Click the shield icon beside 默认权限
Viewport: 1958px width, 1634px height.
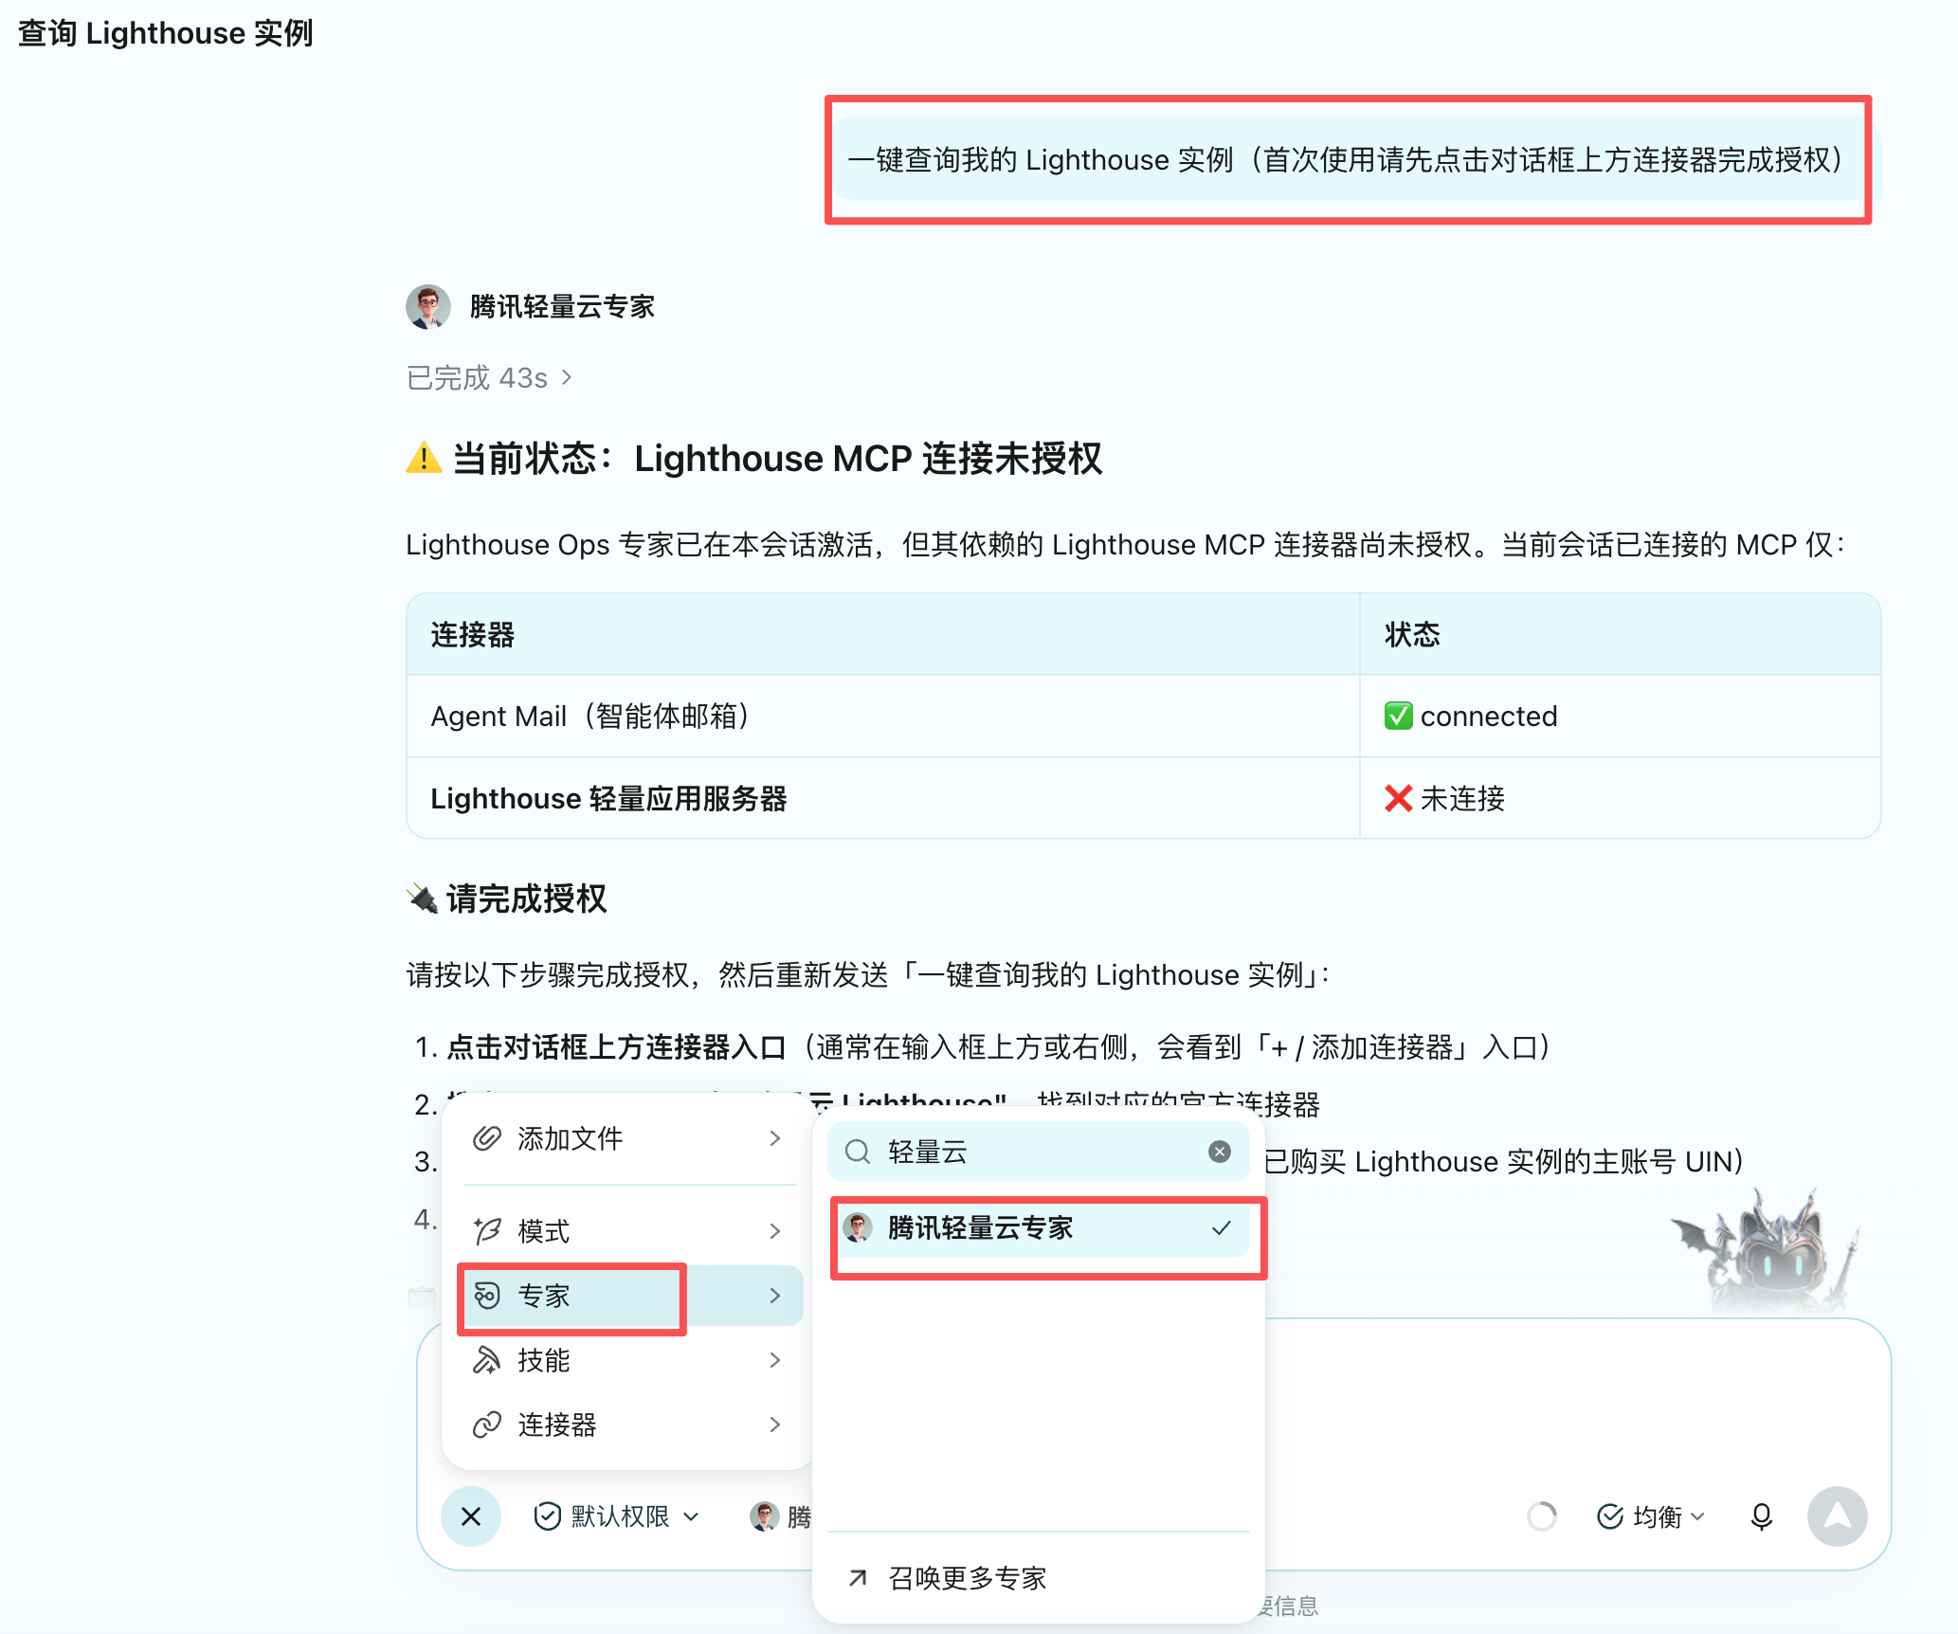tap(548, 1516)
